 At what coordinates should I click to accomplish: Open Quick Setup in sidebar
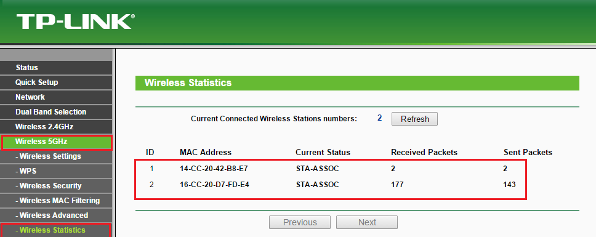click(56, 82)
